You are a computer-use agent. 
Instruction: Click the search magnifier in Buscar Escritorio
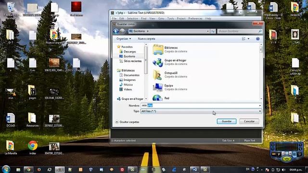[x=260, y=31]
